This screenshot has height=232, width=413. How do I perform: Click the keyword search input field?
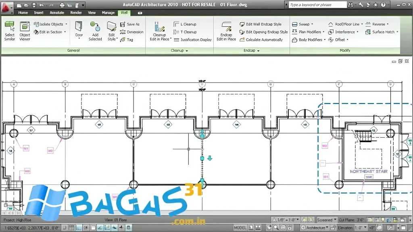click(317, 5)
